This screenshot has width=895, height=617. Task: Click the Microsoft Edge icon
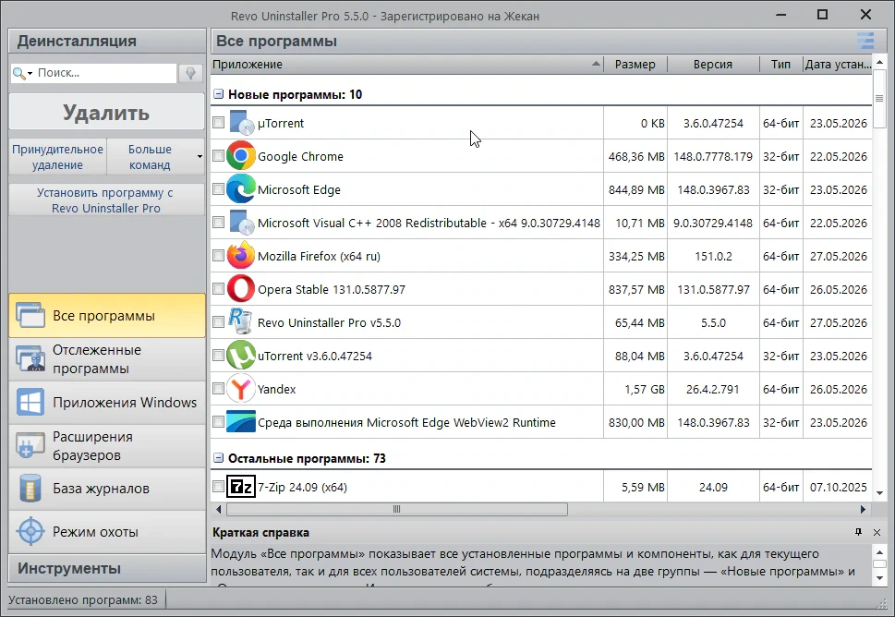coord(241,189)
